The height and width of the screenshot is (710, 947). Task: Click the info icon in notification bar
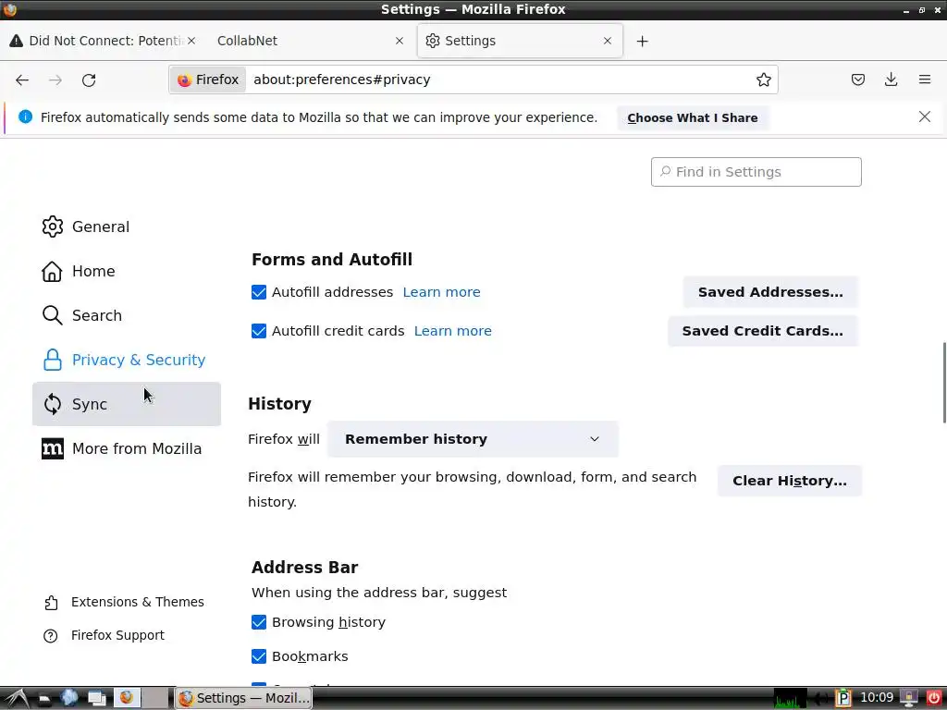point(25,117)
